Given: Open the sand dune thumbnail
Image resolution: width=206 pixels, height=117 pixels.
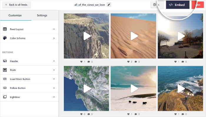Looking at the screenshot, I should pos(133,36).
